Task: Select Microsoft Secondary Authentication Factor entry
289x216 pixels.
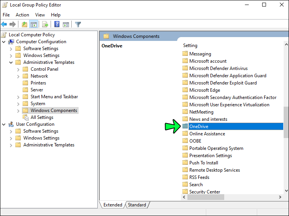Action: (233, 97)
